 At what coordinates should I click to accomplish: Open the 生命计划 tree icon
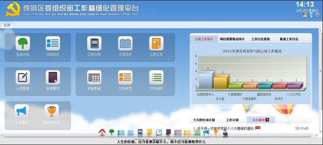[23, 43]
